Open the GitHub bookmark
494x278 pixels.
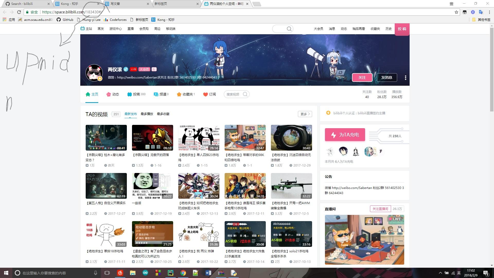65,20
